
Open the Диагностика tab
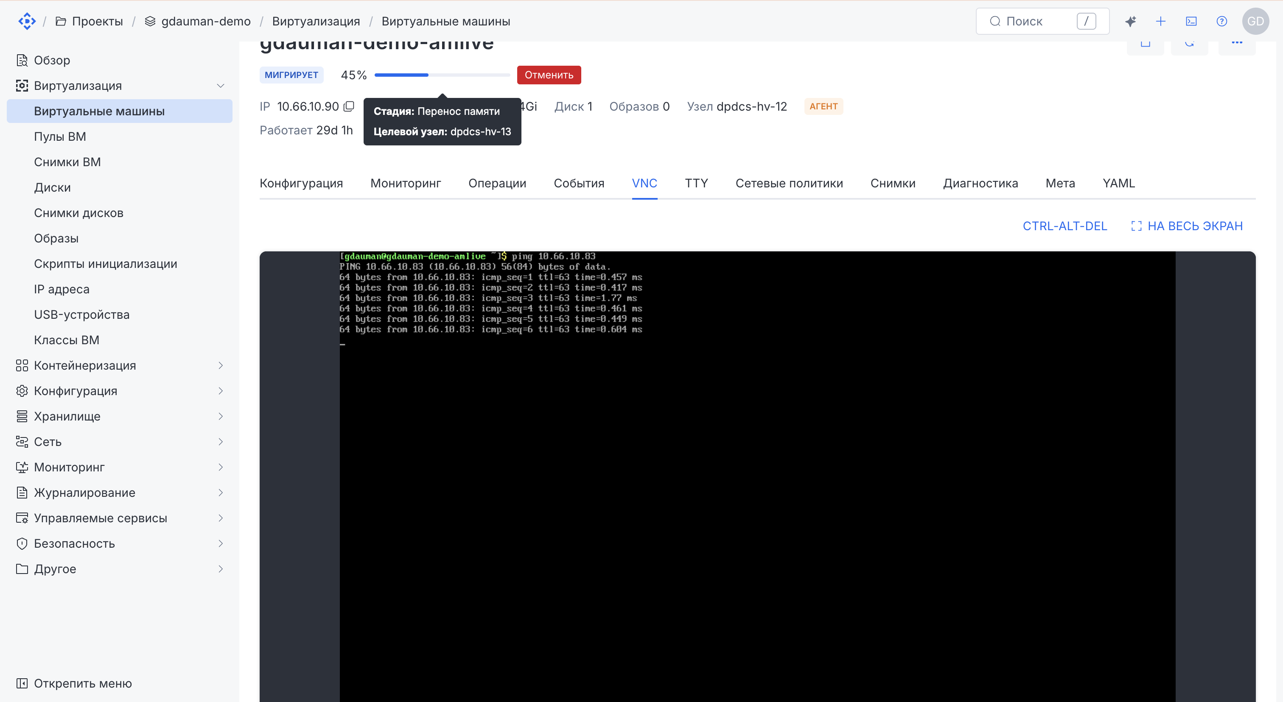pyautogui.click(x=980, y=183)
